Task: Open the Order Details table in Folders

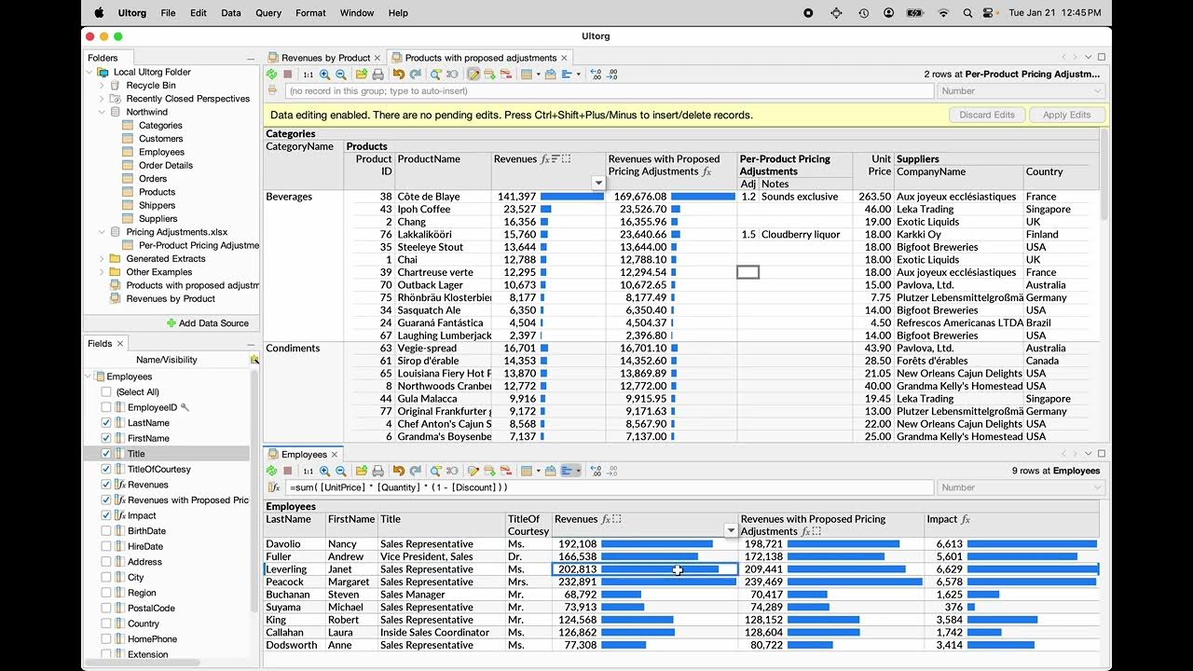Action: coord(166,165)
